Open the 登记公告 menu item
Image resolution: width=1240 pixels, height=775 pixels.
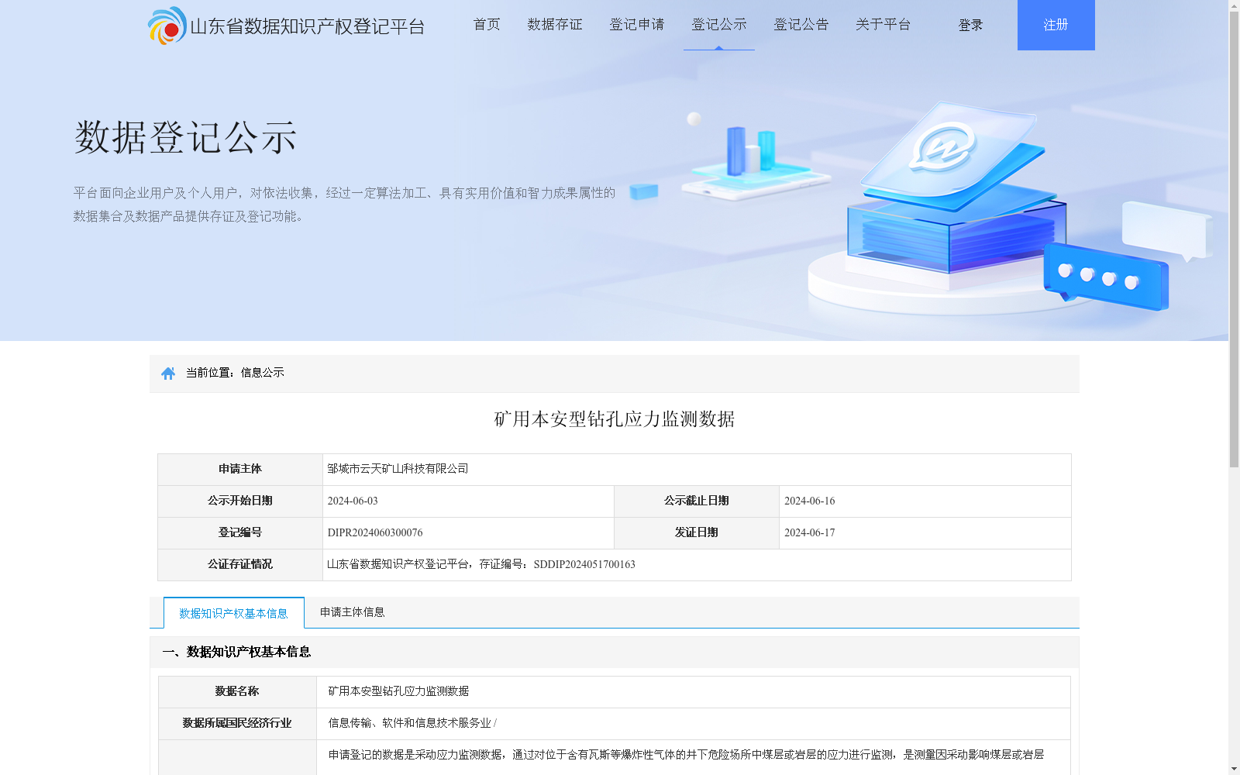click(801, 24)
